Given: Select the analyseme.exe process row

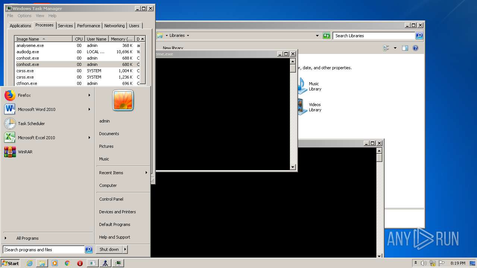Looking at the screenshot, I should 78,45.
